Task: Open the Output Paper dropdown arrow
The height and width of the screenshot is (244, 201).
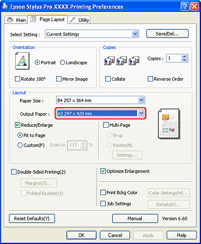Action: pyautogui.click(x=141, y=113)
